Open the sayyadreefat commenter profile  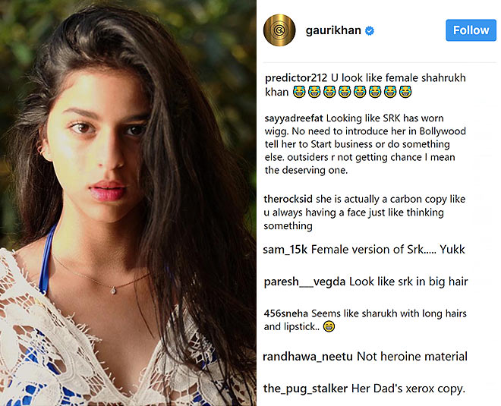click(294, 118)
